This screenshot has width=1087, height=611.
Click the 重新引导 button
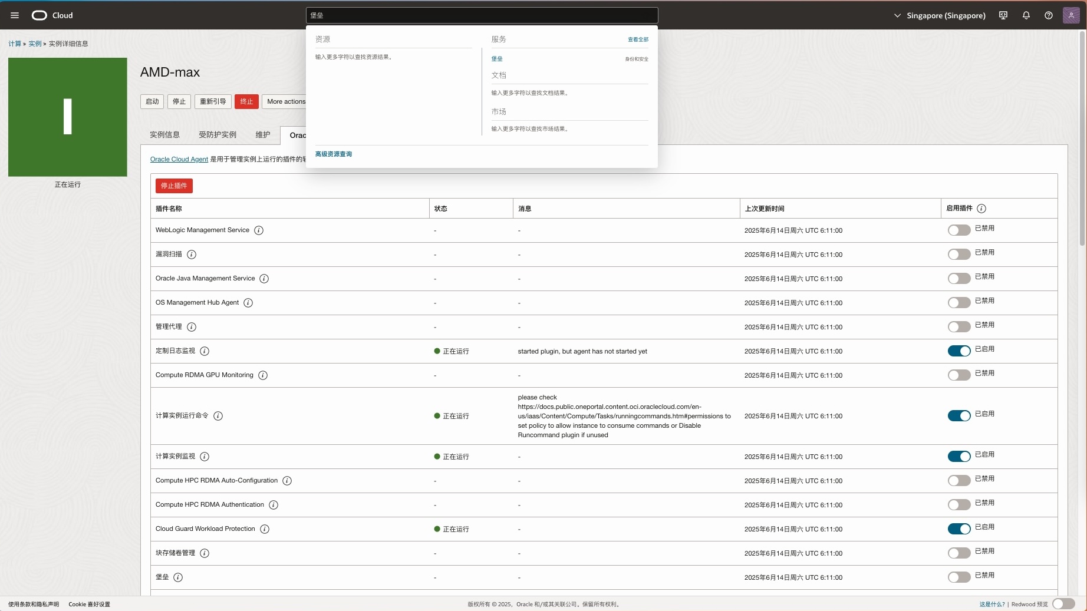213,101
